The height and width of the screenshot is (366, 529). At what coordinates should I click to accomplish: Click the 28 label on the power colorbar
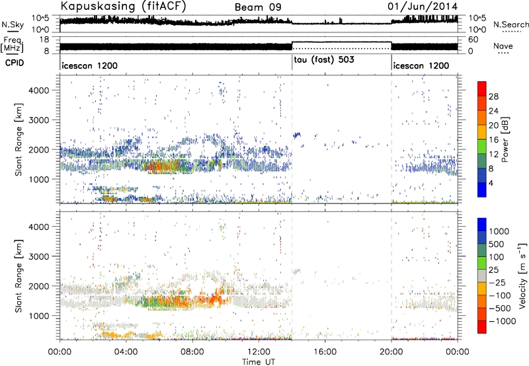[x=493, y=96]
